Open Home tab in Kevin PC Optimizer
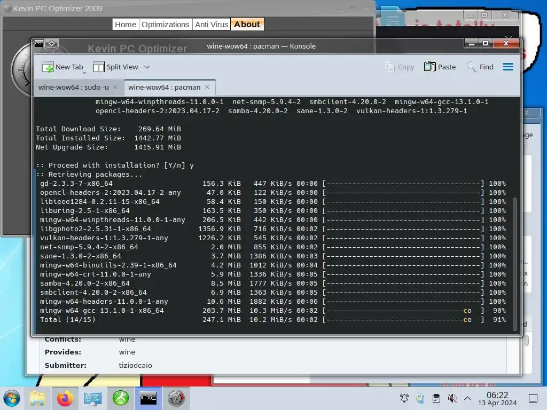The height and width of the screenshot is (410, 547). point(126,25)
